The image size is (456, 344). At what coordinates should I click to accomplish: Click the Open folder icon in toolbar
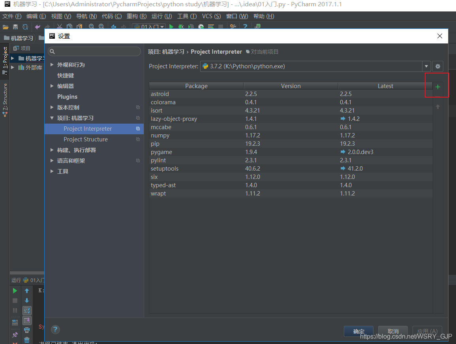coord(6,27)
